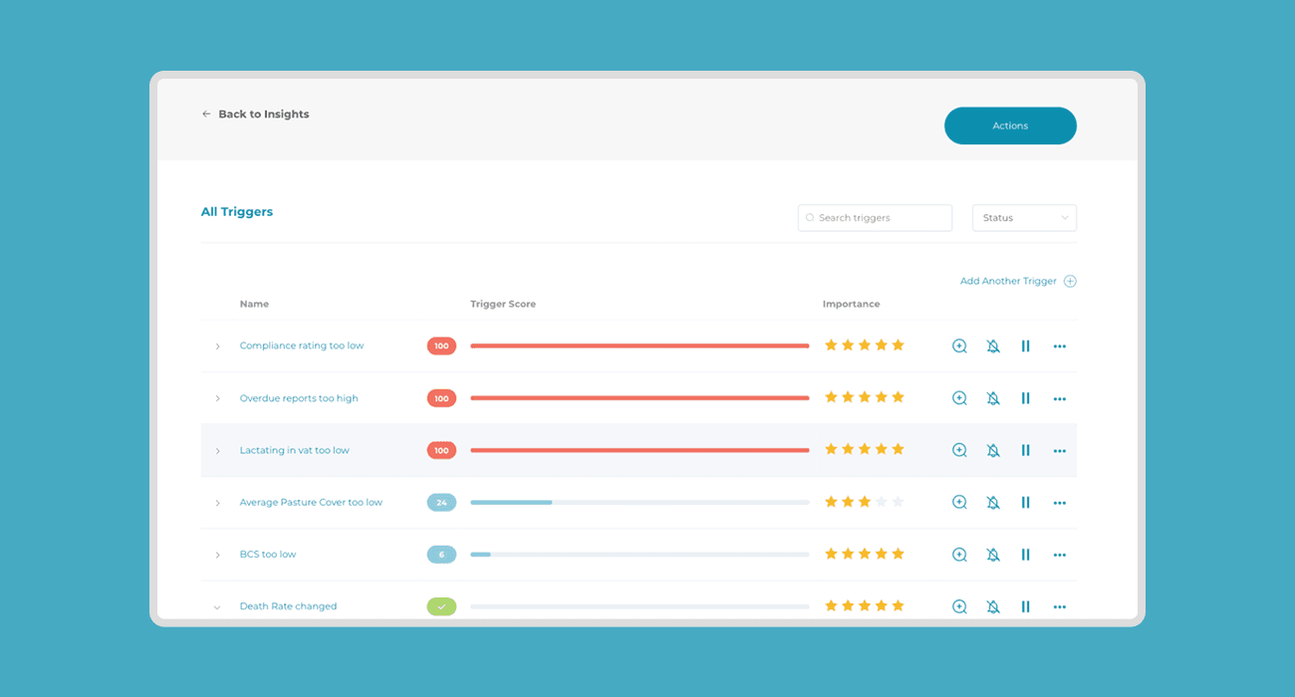Open more options for BCS too low

(x=1059, y=554)
